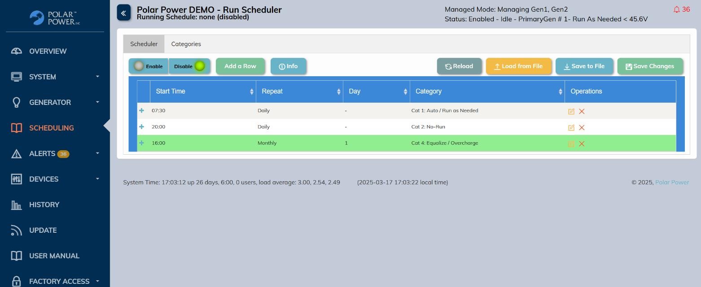701x287 pixels.
Task: Follow the Polar Power footer link
Action: 672,182
